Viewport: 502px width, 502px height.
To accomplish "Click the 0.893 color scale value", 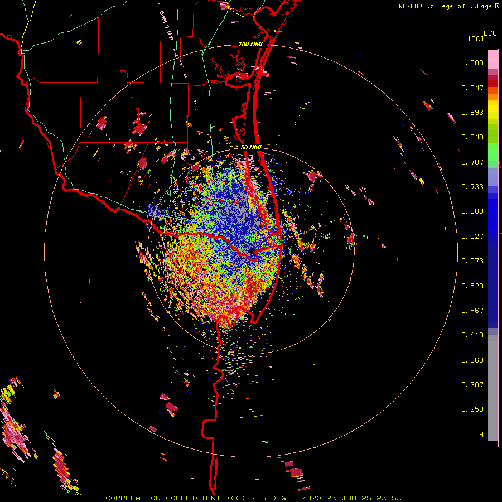I will 472,112.
